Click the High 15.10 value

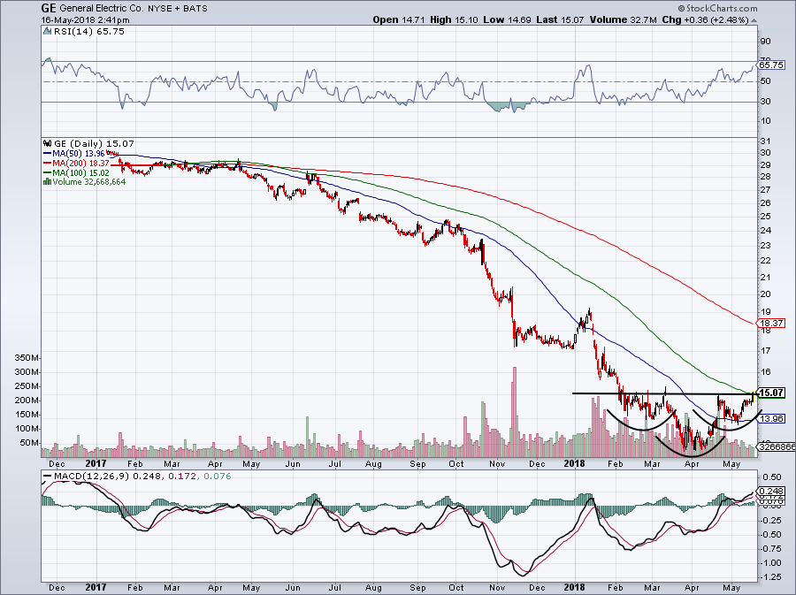tap(454, 19)
